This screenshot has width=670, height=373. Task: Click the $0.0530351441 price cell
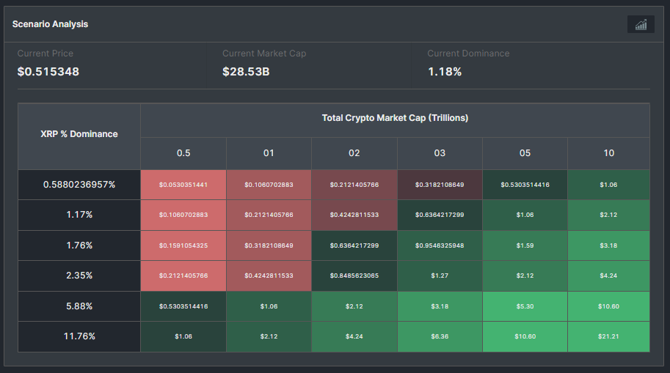183,185
